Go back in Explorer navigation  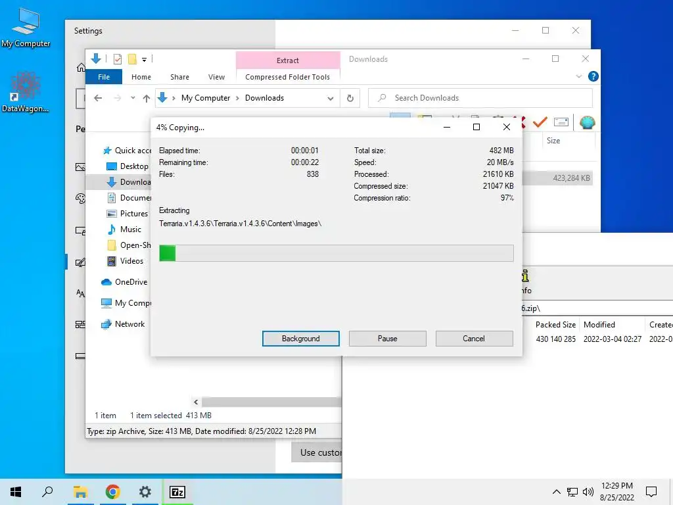[98, 98]
